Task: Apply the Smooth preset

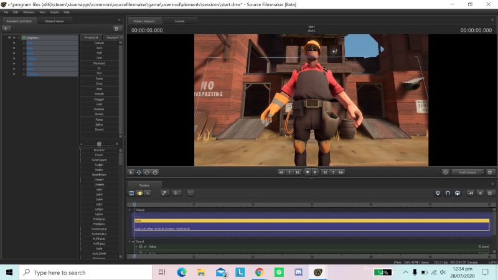Action: [99, 94]
